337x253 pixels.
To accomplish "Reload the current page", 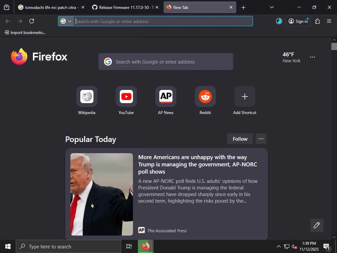I will pos(32,21).
